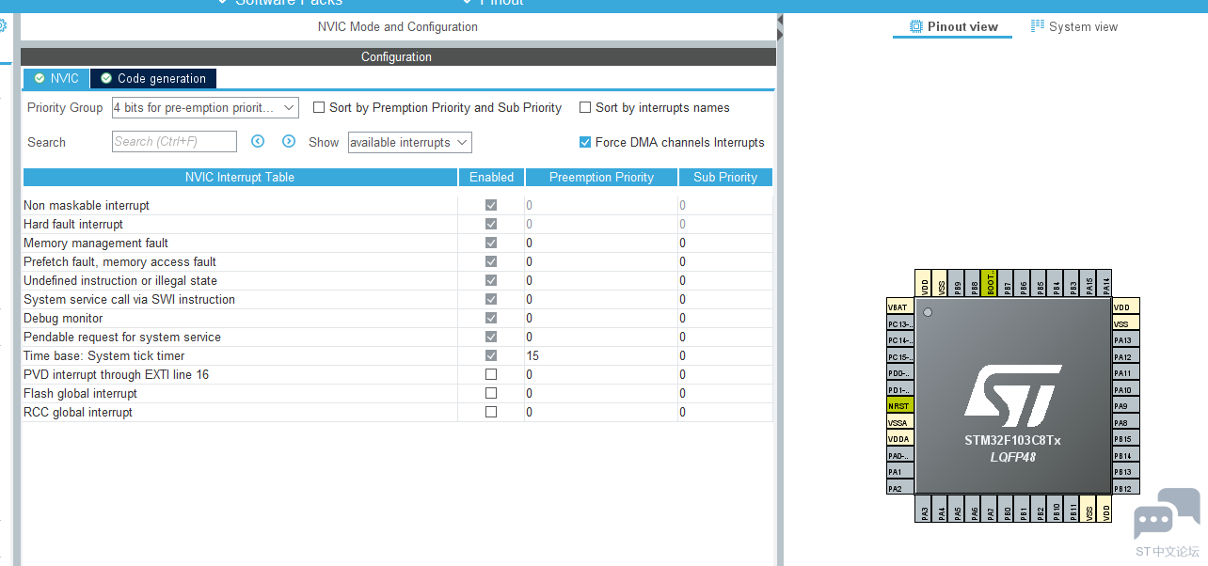Select pin PB15 on the chip

(x=1126, y=438)
